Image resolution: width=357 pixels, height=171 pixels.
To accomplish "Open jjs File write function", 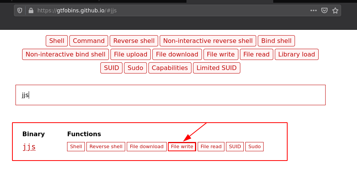I will 182,147.
